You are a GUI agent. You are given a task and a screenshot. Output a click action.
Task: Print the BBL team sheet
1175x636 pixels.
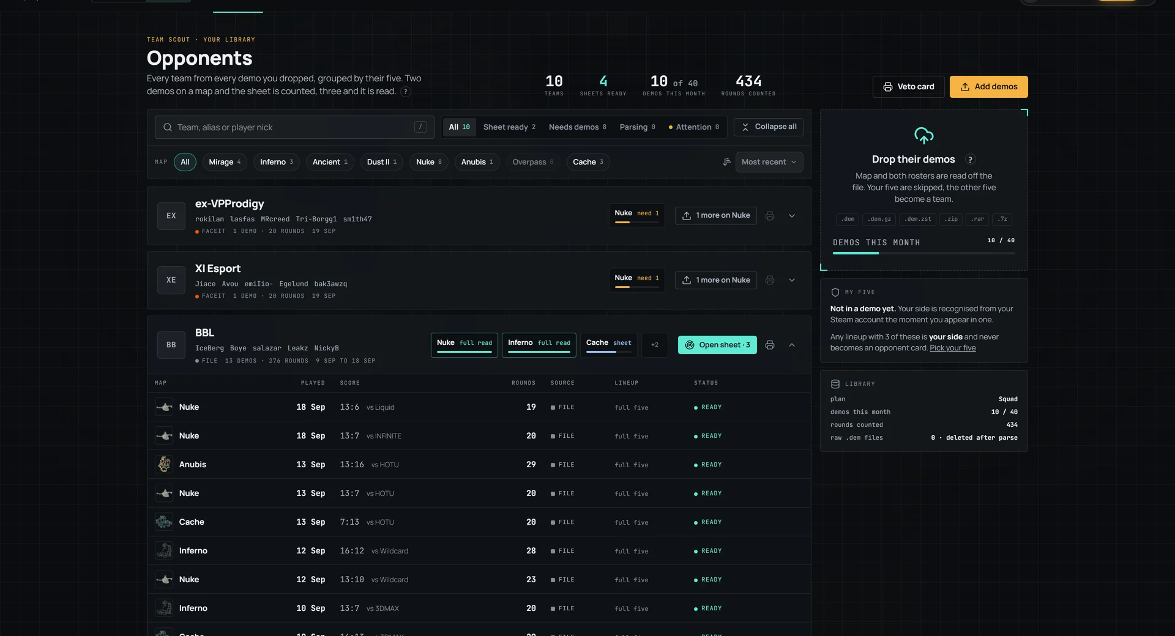tap(770, 345)
